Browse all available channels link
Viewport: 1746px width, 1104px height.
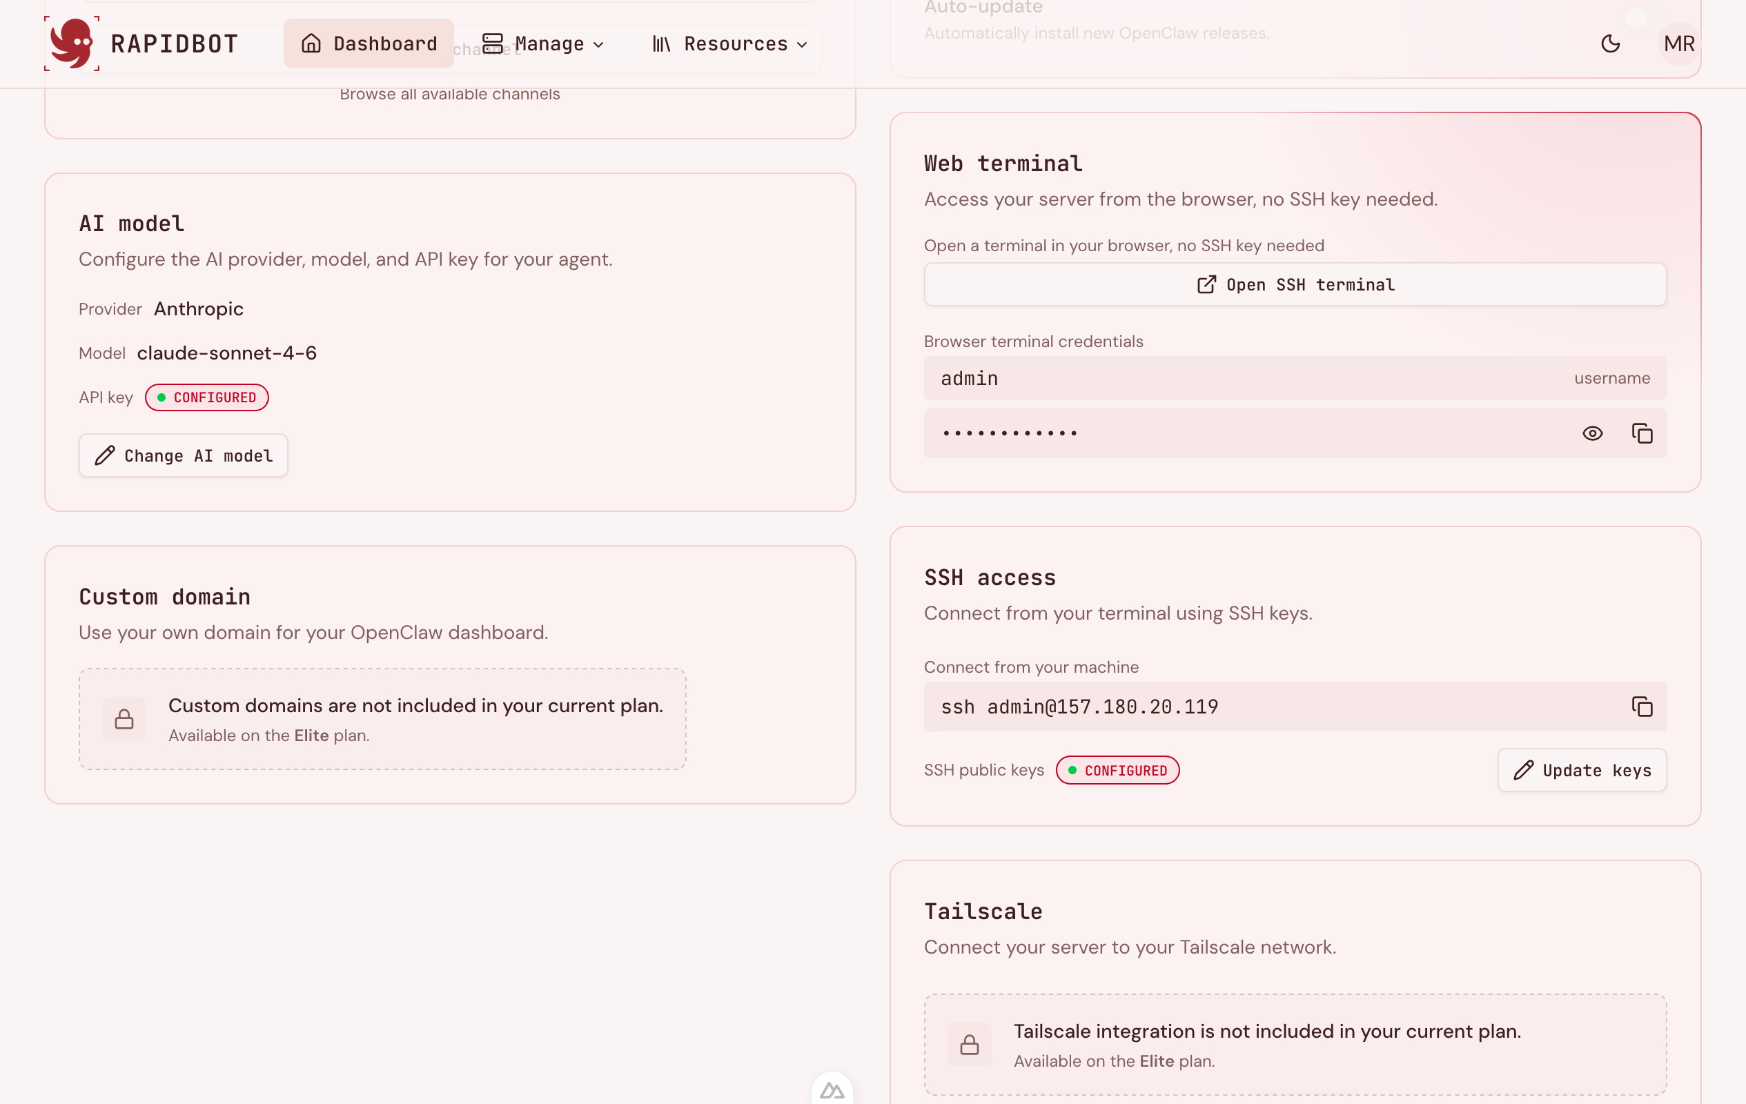[449, 95]
